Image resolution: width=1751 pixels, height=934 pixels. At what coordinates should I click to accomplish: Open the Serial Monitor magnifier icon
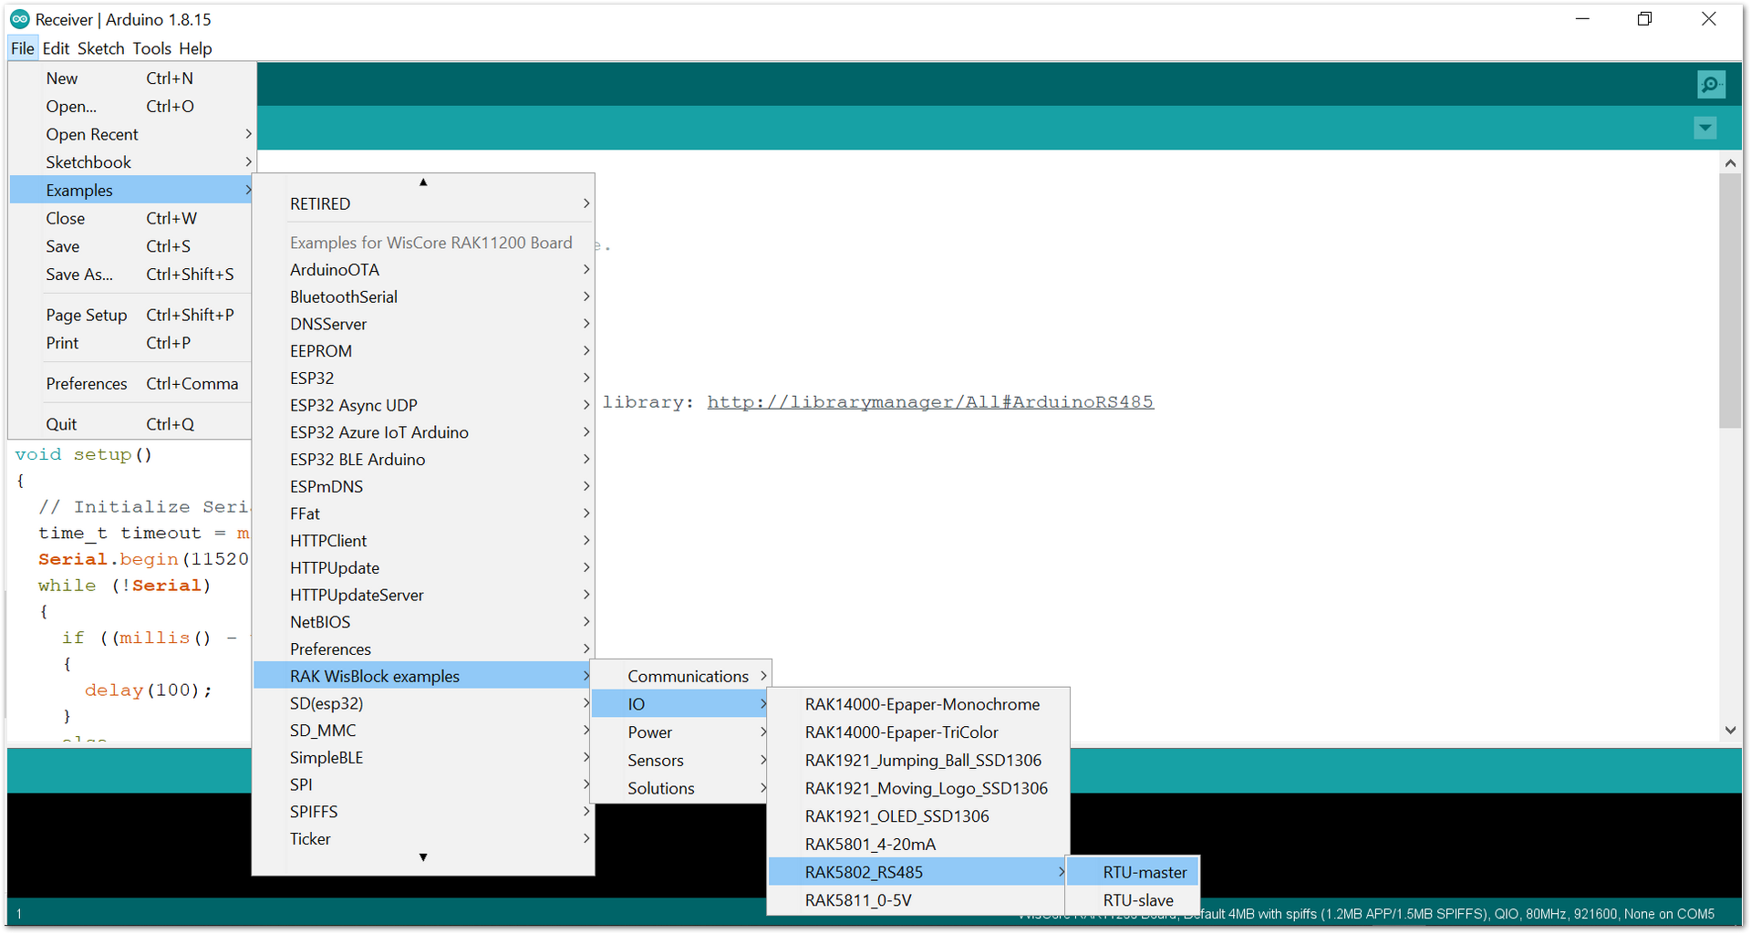click(x=1711, y=85)
